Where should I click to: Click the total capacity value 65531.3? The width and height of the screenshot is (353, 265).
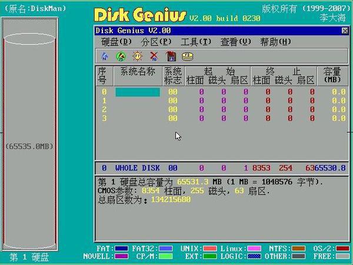point(193,182)
